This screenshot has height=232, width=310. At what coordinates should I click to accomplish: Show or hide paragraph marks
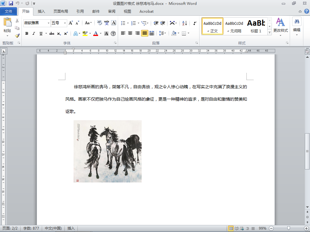[195, 23]
